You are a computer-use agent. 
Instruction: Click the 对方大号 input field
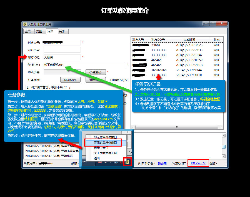click(62, 43)
